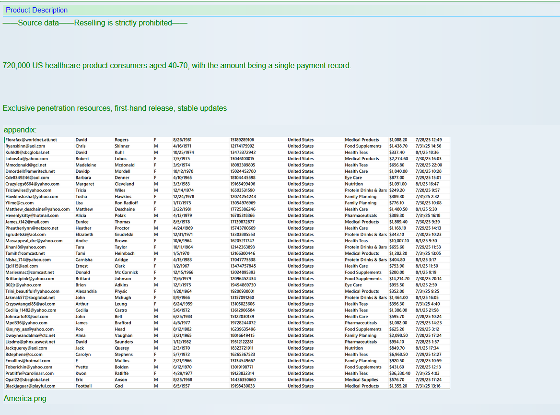The image size is (560, 415).
Task: Open the appendix table image
Action: (x=227, y=262)
